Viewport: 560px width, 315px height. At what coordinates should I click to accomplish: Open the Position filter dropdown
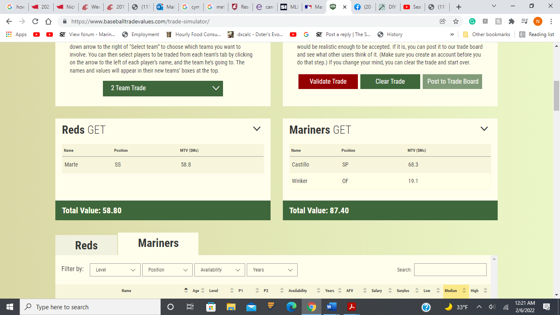[167, 270]
